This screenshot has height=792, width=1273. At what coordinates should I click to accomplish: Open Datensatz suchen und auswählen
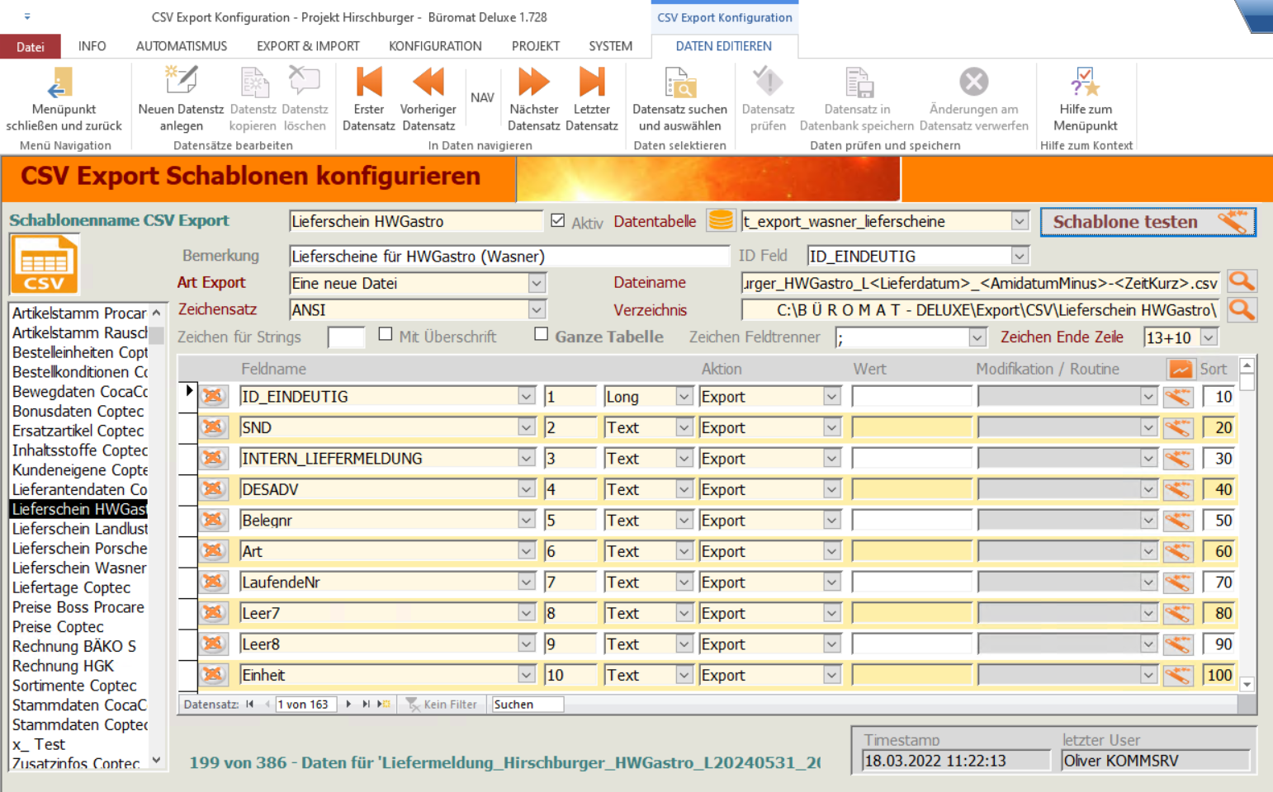(679, 83)
